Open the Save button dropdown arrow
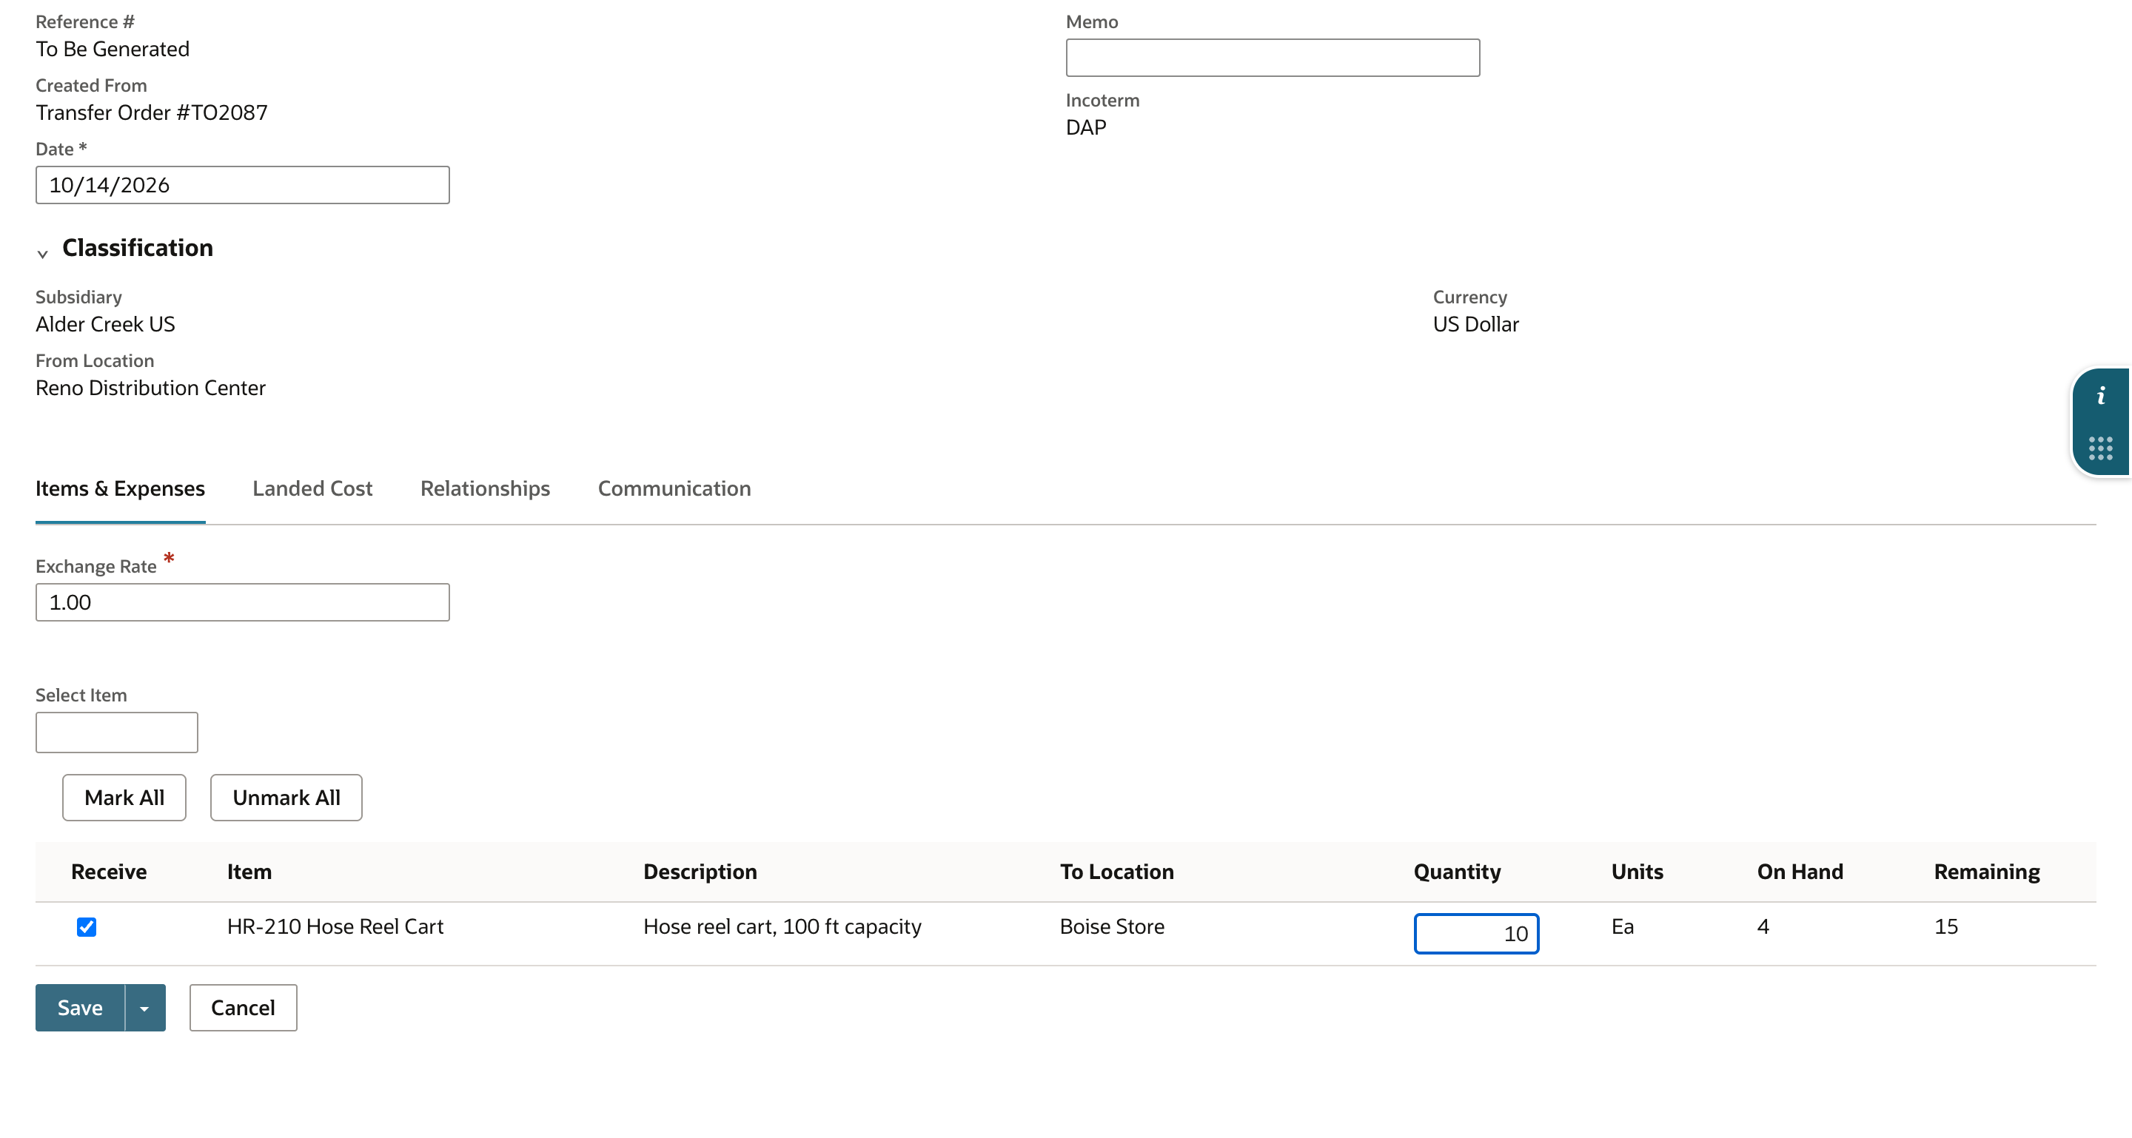Image resolution: width=2132 pixels, height=1138 pixels. tap(145, 1007)
